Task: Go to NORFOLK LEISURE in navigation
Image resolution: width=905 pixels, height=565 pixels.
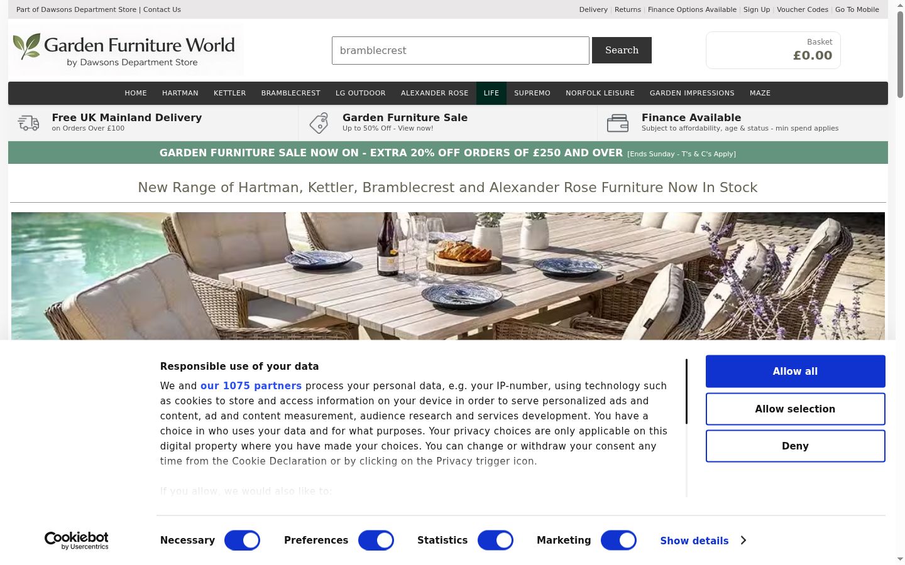Action: click(x=600, y=93)
